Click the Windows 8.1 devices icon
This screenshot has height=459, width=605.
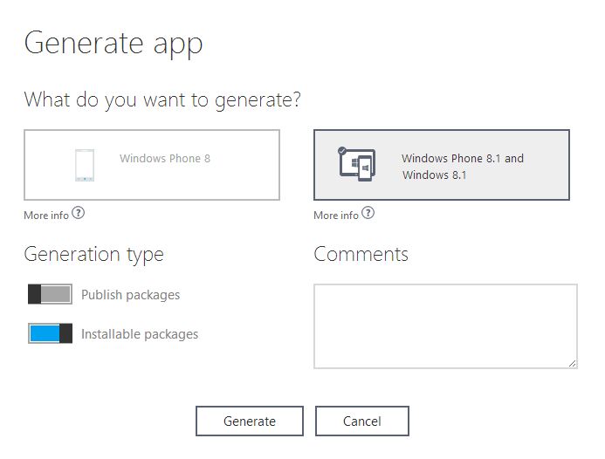click(357, 164)
